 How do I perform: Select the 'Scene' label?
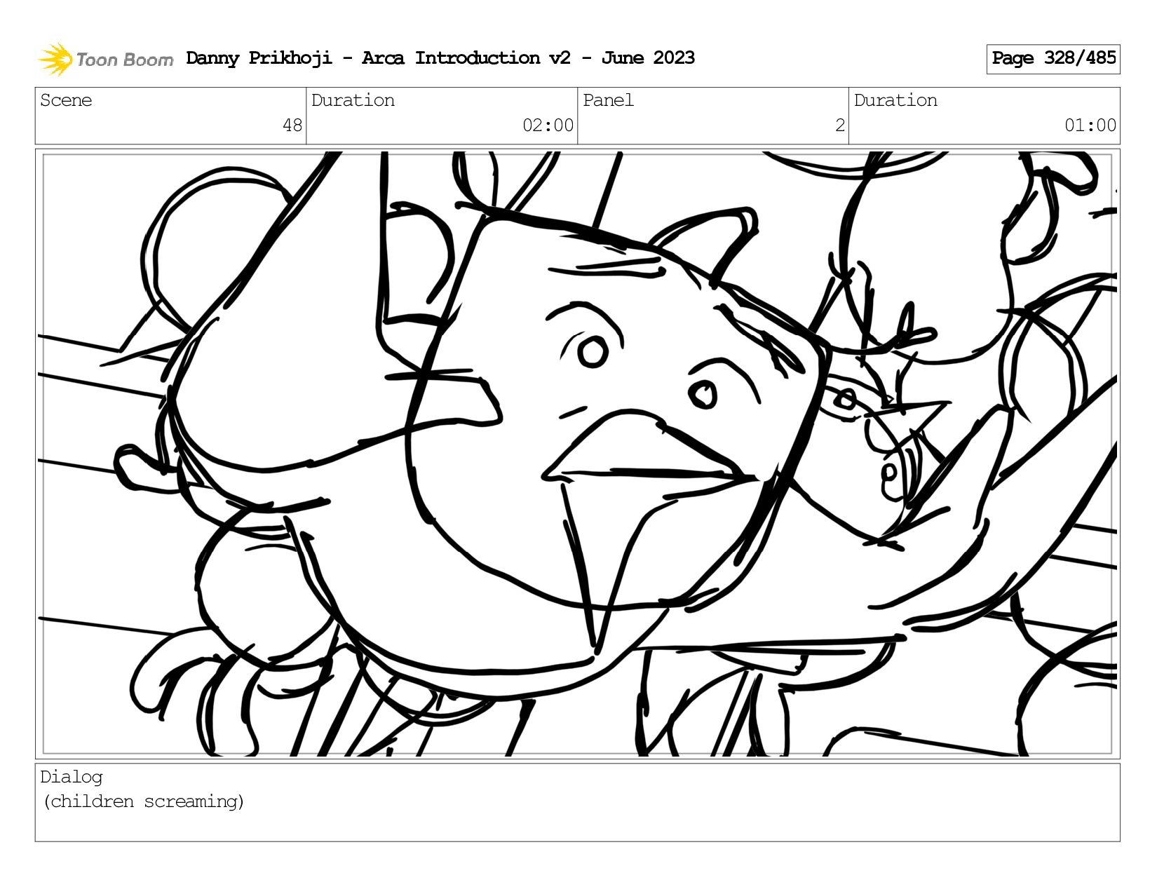(66, 100)
